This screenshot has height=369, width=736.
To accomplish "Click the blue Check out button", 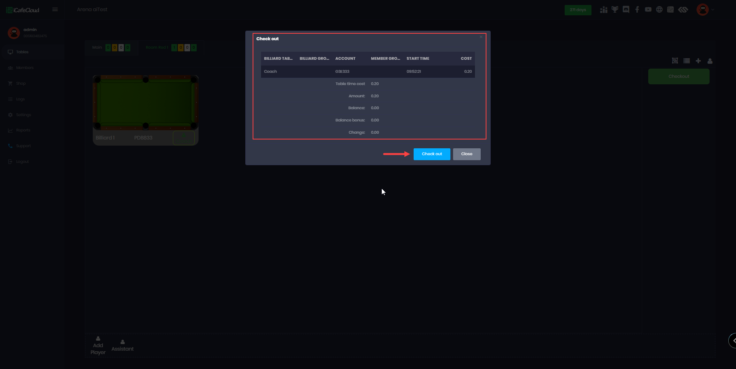I will [x=432, y=154].
